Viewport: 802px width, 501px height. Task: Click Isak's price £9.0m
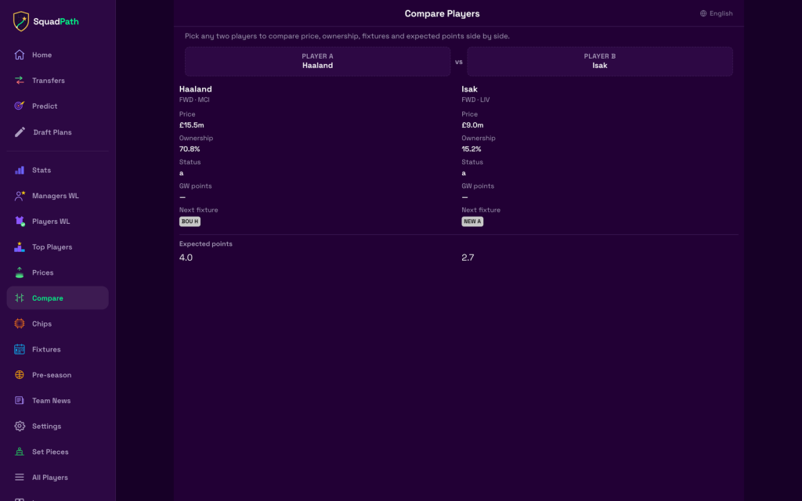pos(472,124)
